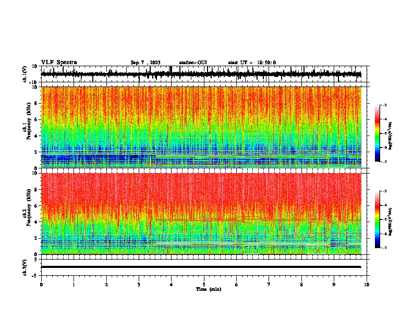Viewport: 413px width, 319px height.
Task: Click time axis tick label 5
Action: click(204, 285)
